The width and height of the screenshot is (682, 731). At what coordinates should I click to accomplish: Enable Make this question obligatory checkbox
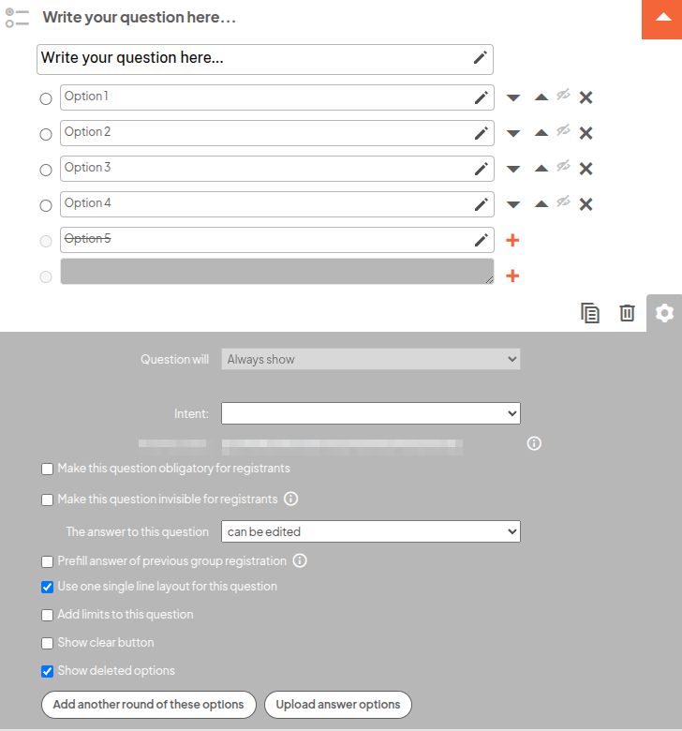click(48, 469)
